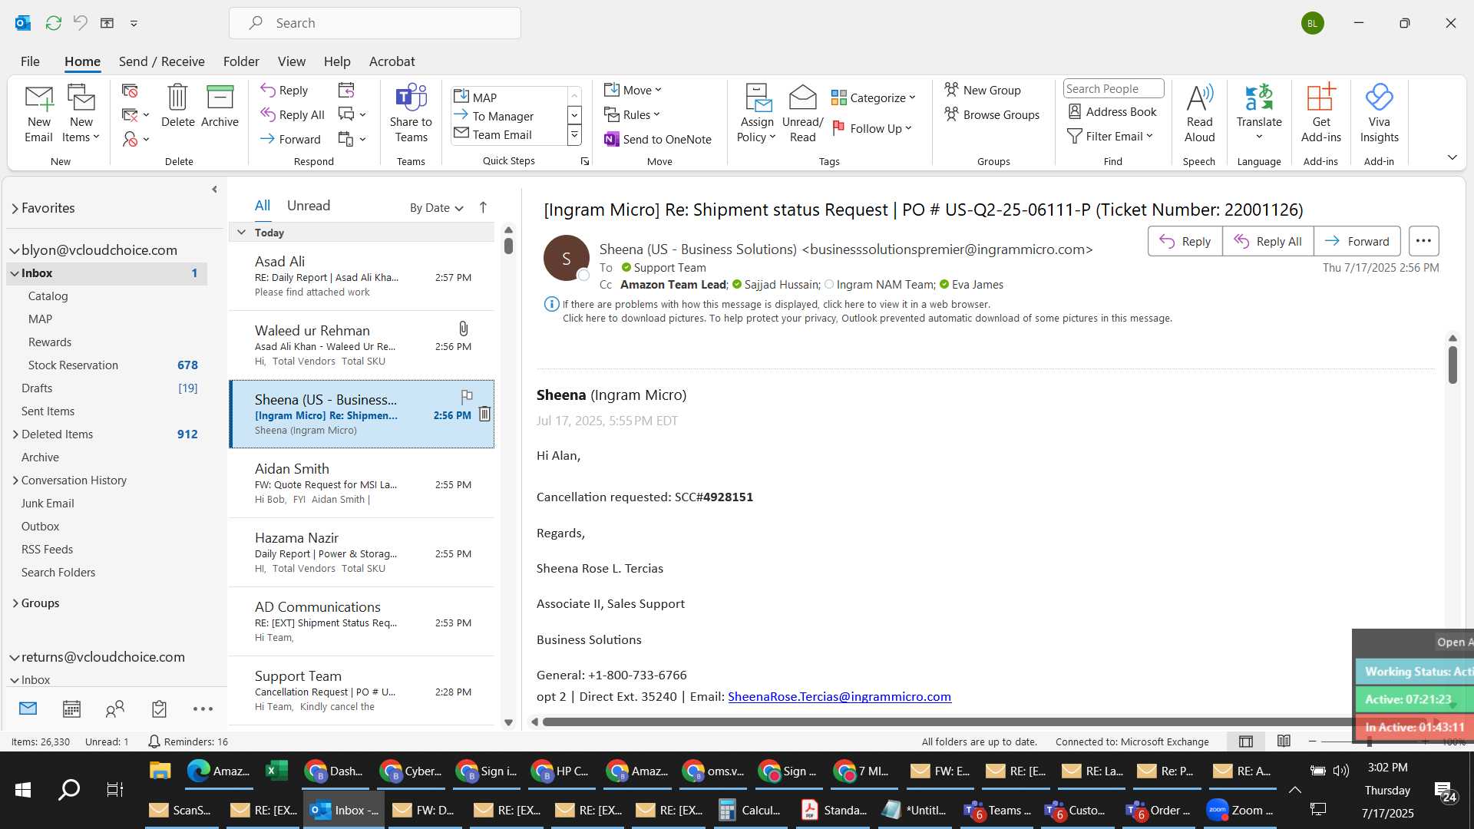Collapse the ribbon with chevron
Image resolution: width=1474 pixels, height=829 pixels.
1452,157
